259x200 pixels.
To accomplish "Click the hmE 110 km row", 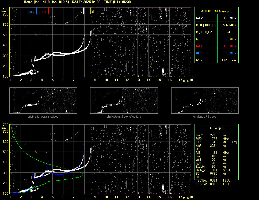I will pyautogui.click(x=211, y=156).
